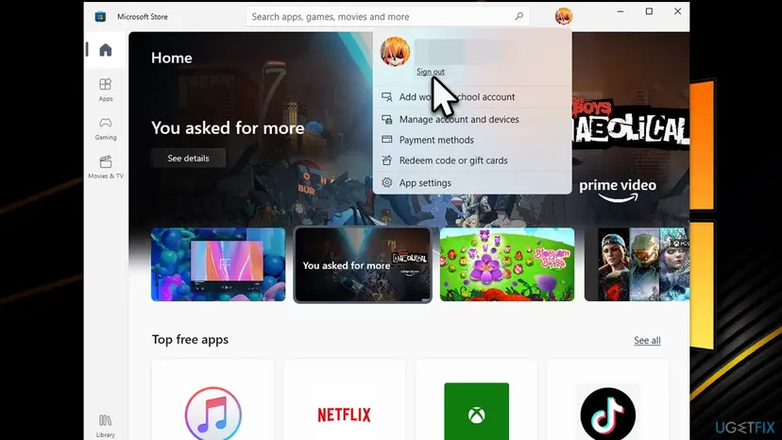Choose Payment methods from the menu

tap(472, 140)
